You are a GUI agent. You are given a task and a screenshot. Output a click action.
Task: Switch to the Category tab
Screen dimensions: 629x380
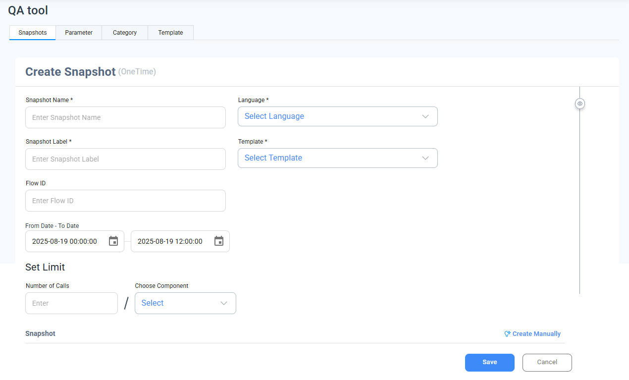pos(125,33)
